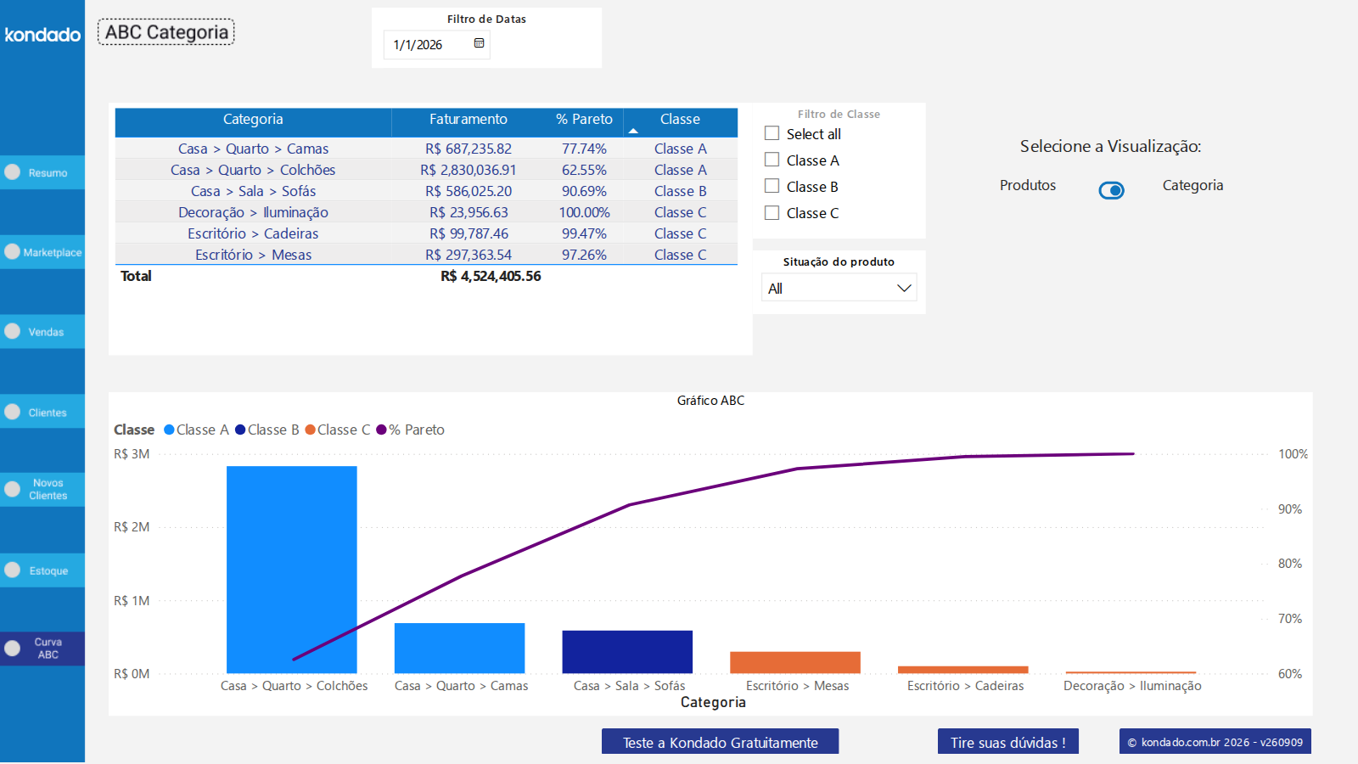The height and width of the screenshot is (764, 1358).
Task: Click the ABC Categoria title
Action: pyautogui.click(x=166, y=32)
